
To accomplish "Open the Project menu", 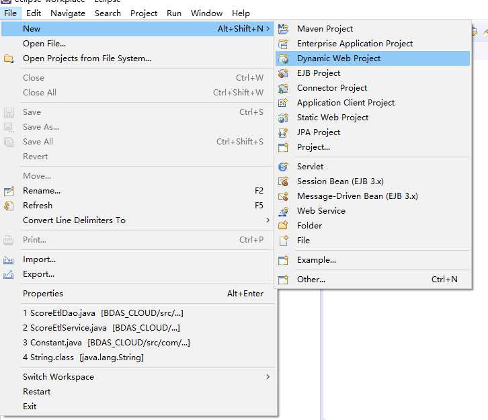I will [144, 13].
